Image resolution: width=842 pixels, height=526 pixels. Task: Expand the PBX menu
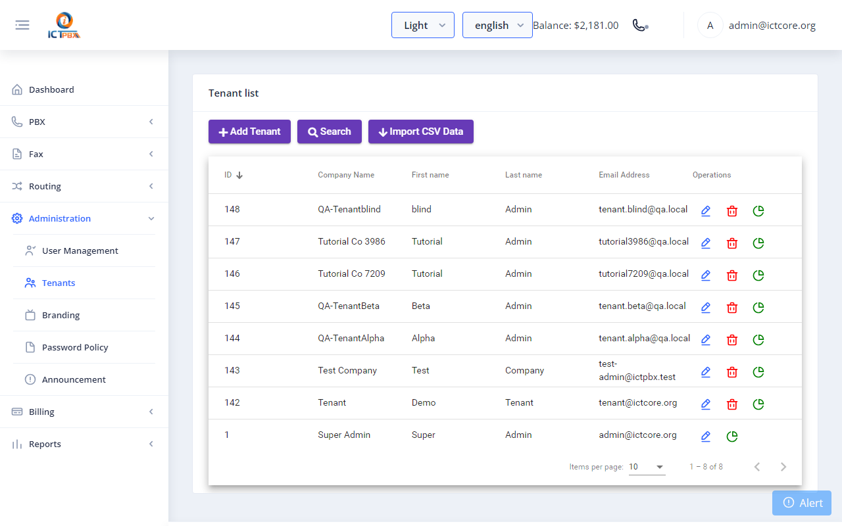click(84, 122)
